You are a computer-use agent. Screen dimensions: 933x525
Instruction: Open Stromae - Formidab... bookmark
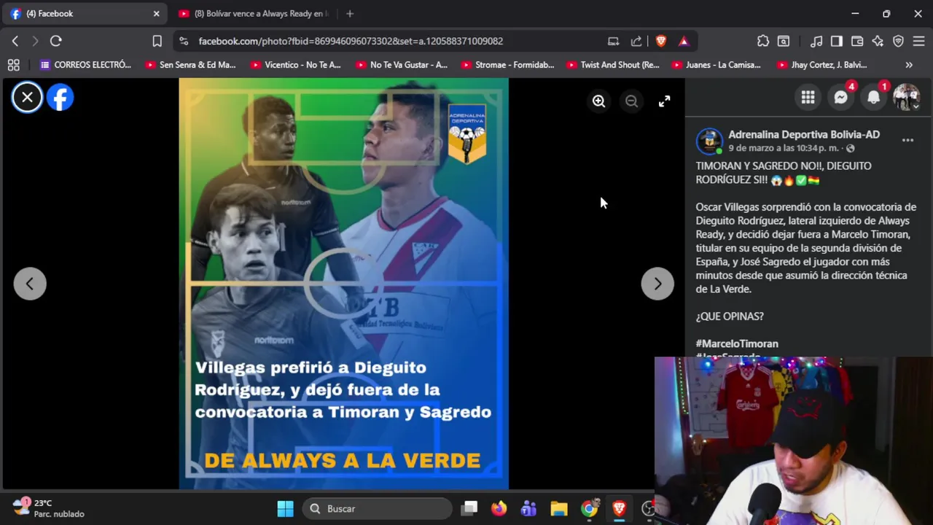pyautogui.click(x=507, y=65)
